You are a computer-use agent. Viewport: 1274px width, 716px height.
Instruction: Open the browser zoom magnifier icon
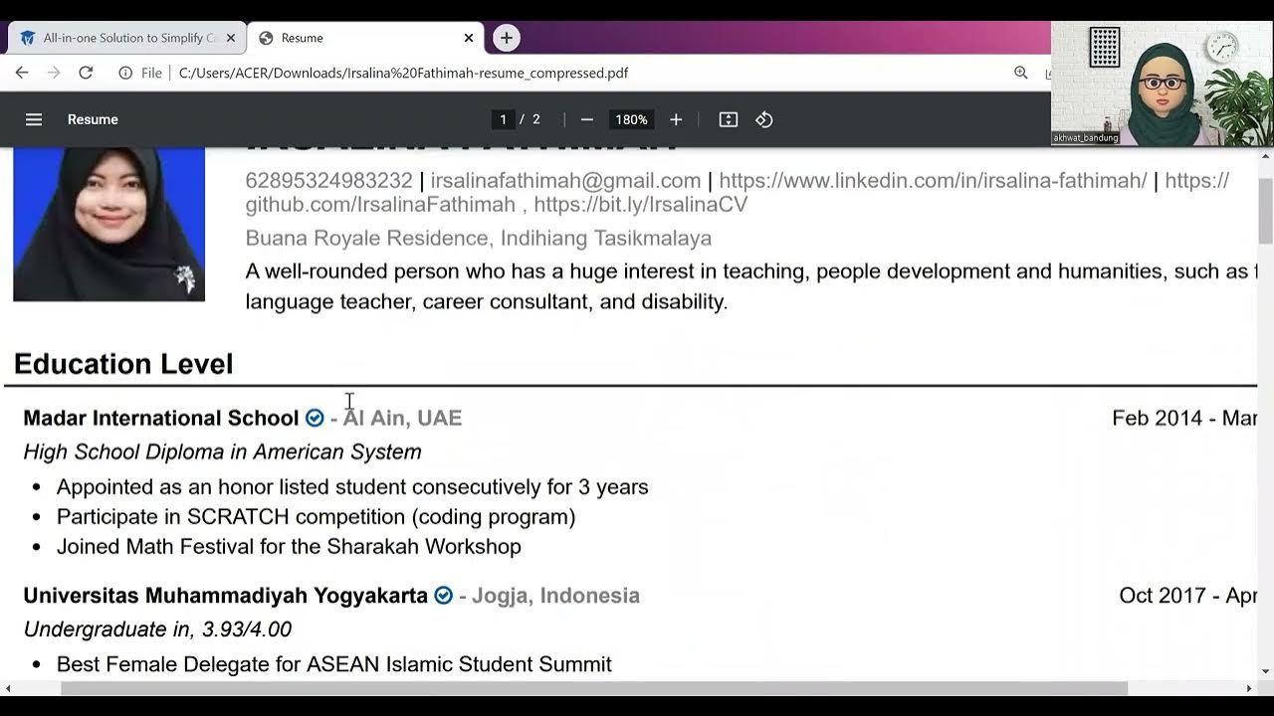pos(1020,73)
